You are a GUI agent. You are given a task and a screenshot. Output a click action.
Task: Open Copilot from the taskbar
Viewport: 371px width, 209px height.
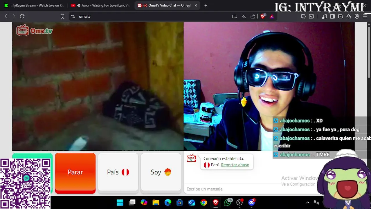tap(144, 202)
